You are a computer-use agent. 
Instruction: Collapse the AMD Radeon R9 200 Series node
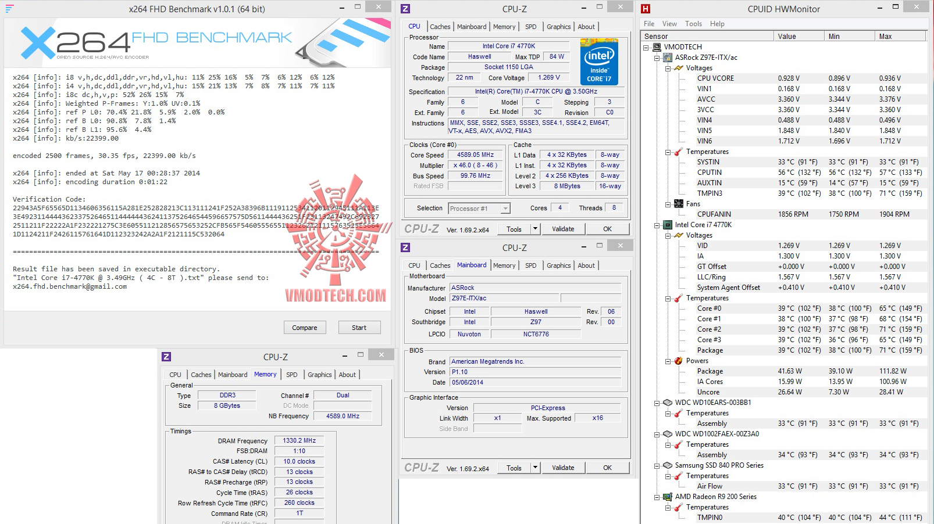coord(657,497)
